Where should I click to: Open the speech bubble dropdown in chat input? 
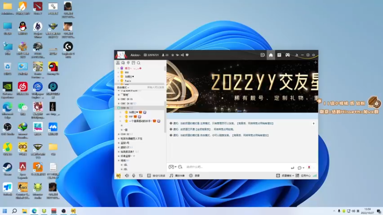tap(301, 168)
